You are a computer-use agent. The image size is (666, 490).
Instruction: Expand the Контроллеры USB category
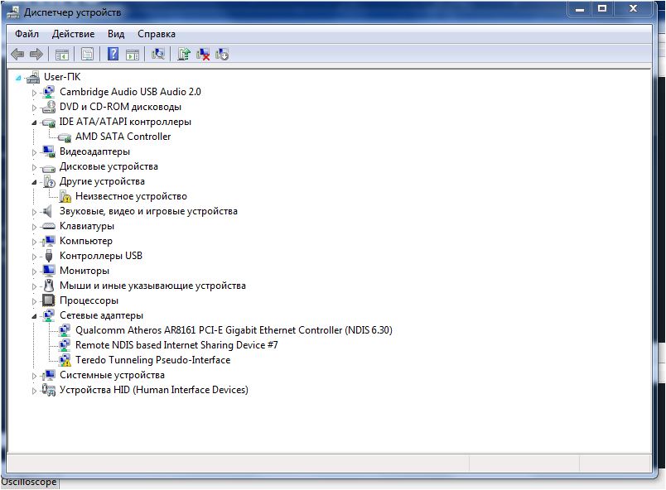pos(35,257)
